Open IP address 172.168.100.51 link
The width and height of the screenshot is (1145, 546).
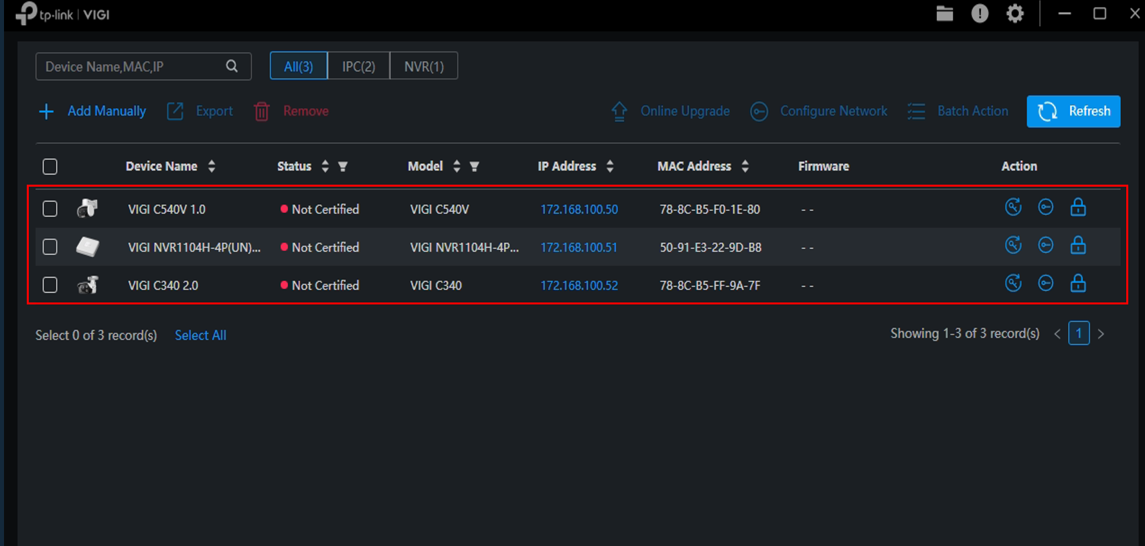point(579,248)
